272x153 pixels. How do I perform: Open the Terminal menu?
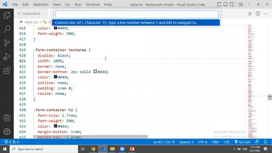[x=93, y=5]
